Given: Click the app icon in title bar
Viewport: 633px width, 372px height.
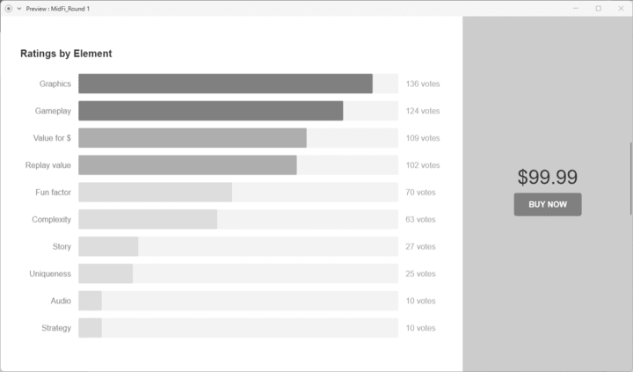Looking at the screenshot, I should (x=9, y=8).
